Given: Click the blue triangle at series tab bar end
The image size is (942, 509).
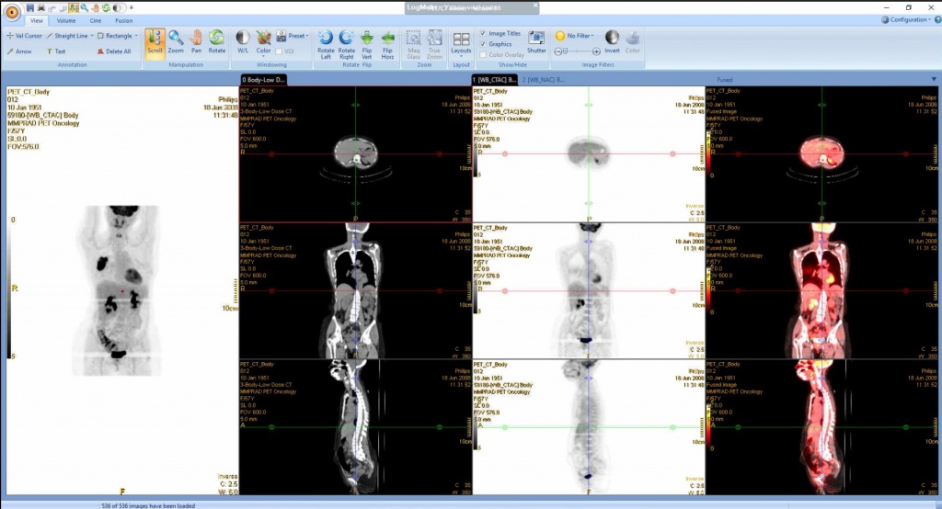Looking at the screenshot, I should pyautogui.click(x=934, y=79).
